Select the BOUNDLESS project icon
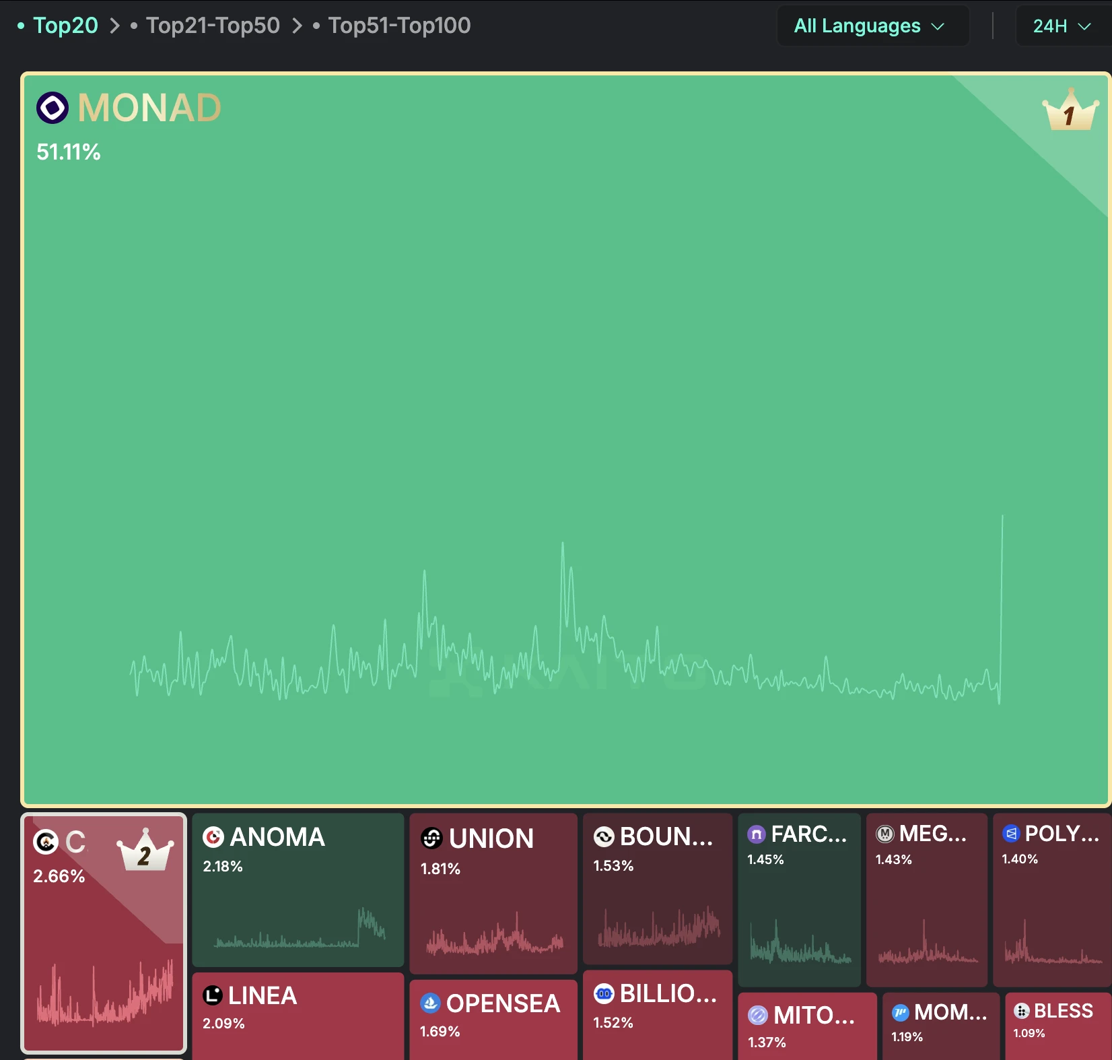 (x=604, y=836)
